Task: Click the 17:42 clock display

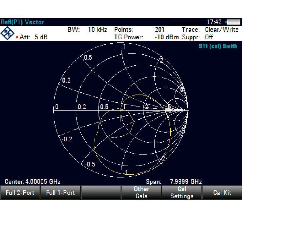Action: coord(214,22)
